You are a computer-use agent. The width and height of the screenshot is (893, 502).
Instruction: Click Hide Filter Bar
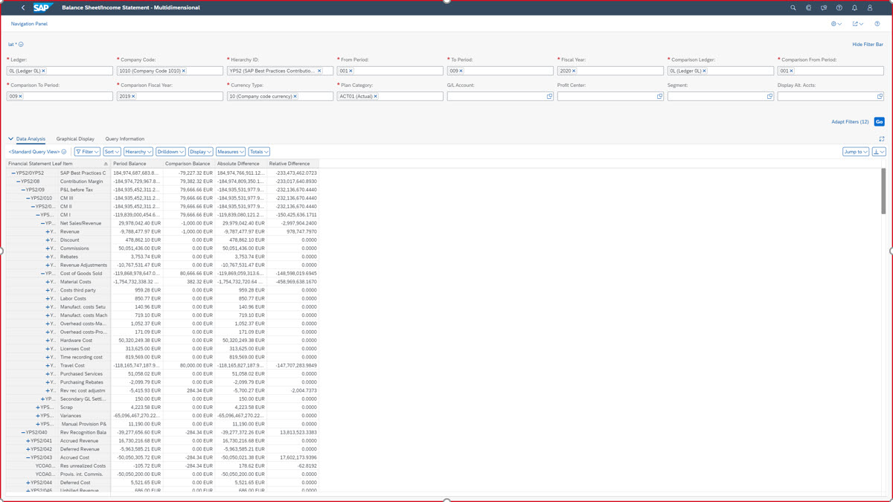868,45
